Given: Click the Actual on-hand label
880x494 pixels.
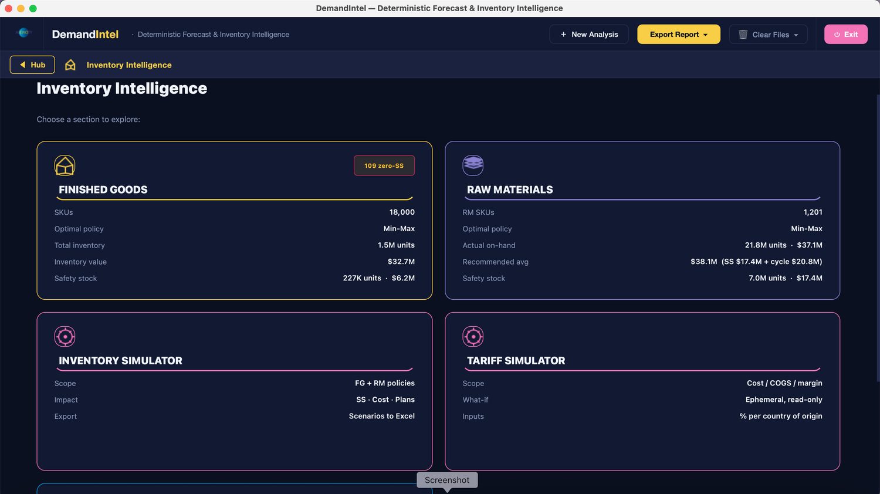Looking at the screenshot, I should (489, 245).
